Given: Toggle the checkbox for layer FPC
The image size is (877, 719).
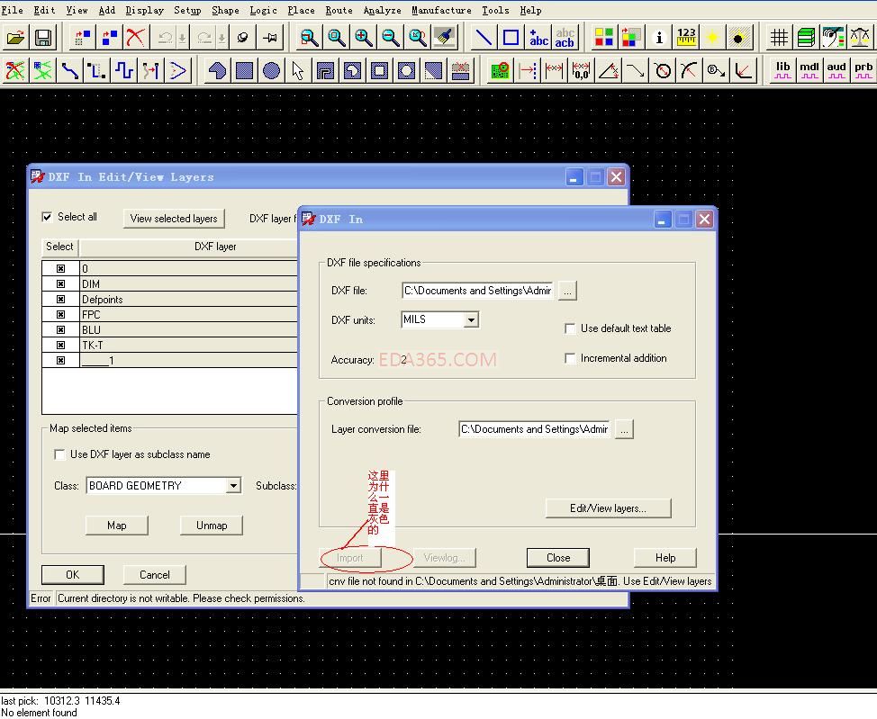Looking at the screenshot, I should (60, 315).
